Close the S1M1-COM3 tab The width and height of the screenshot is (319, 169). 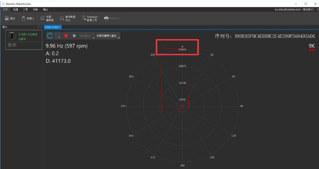(60, 27)
